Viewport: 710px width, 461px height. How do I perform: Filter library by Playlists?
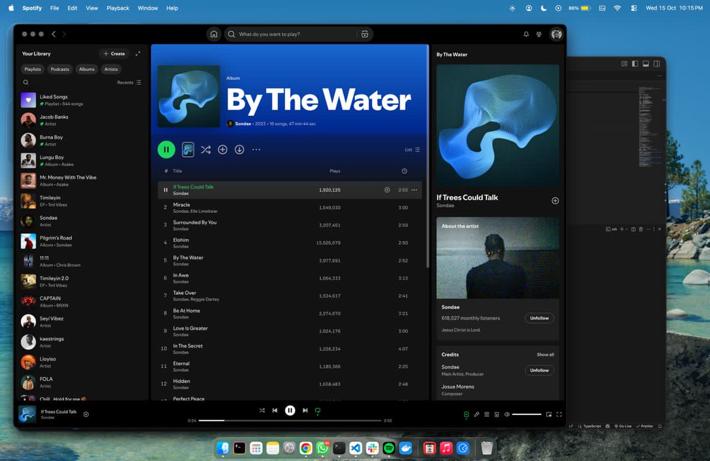click(x=33, y=69)
